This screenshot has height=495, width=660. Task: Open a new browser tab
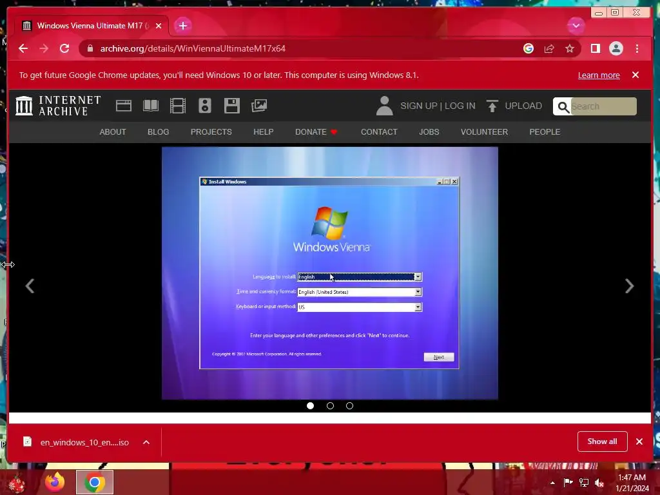(182, 26)
